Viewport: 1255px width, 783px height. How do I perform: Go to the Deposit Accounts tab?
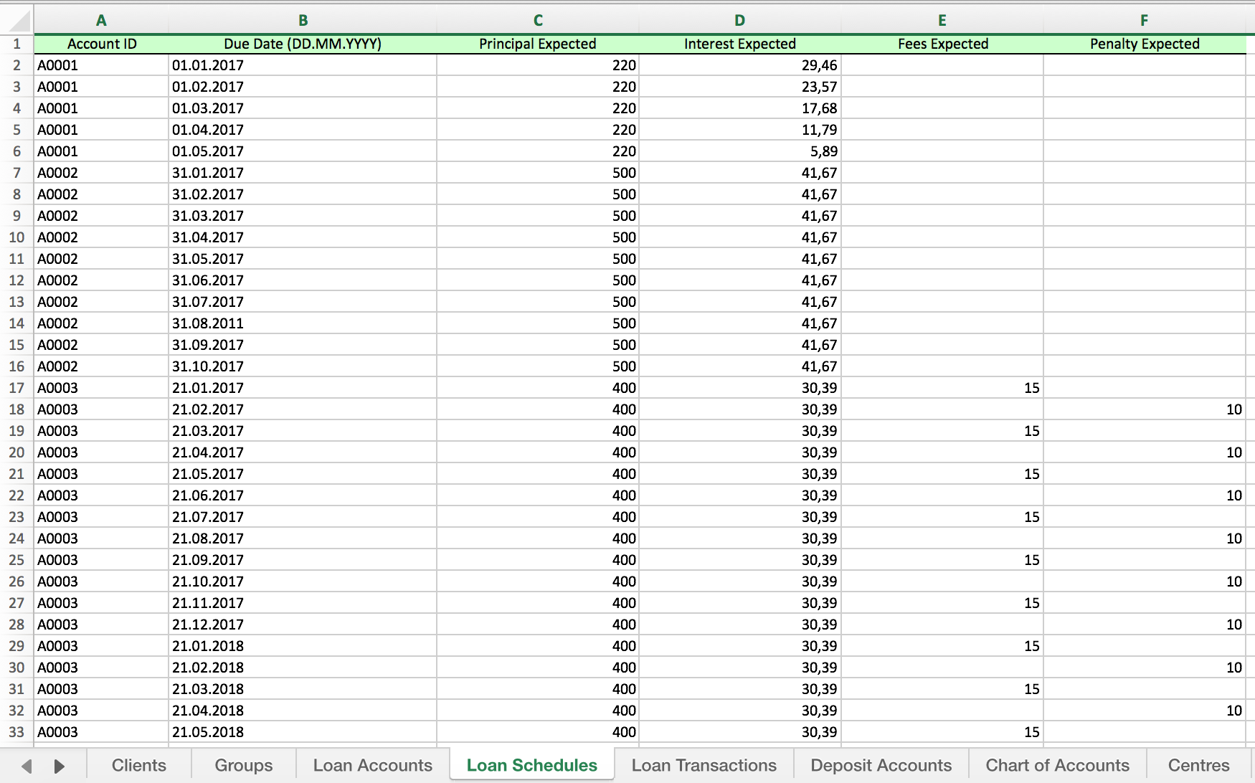pyautogui.click(x=881, y=765)
